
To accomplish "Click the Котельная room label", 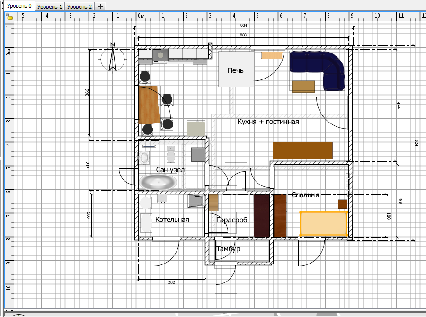I will click(x=172, y=220).
